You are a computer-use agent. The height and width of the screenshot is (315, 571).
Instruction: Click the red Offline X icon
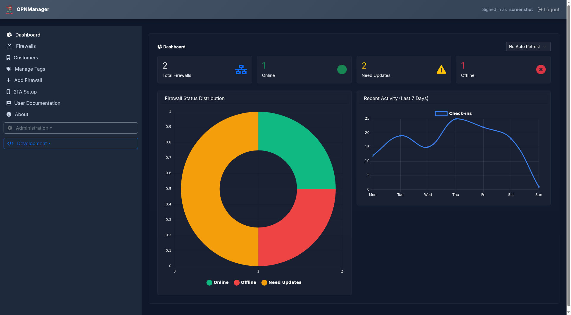pos(541,69)
